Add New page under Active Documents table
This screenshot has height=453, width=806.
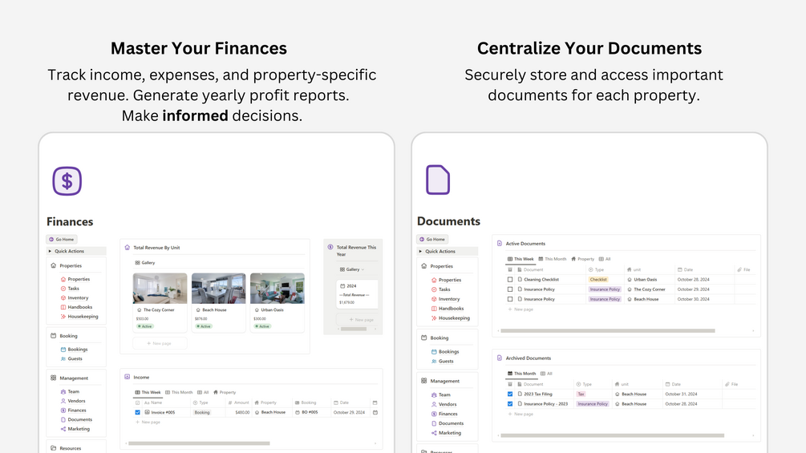520,309
